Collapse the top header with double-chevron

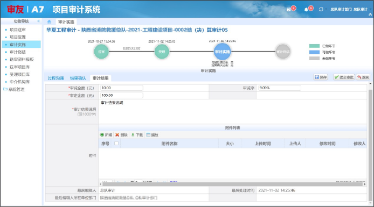pyautogui.click(x=370, y=15)
